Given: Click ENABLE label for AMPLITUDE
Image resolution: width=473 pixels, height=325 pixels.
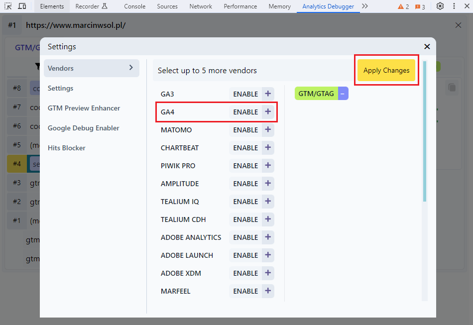Looking at the screenshot, I should coord(245,184).
